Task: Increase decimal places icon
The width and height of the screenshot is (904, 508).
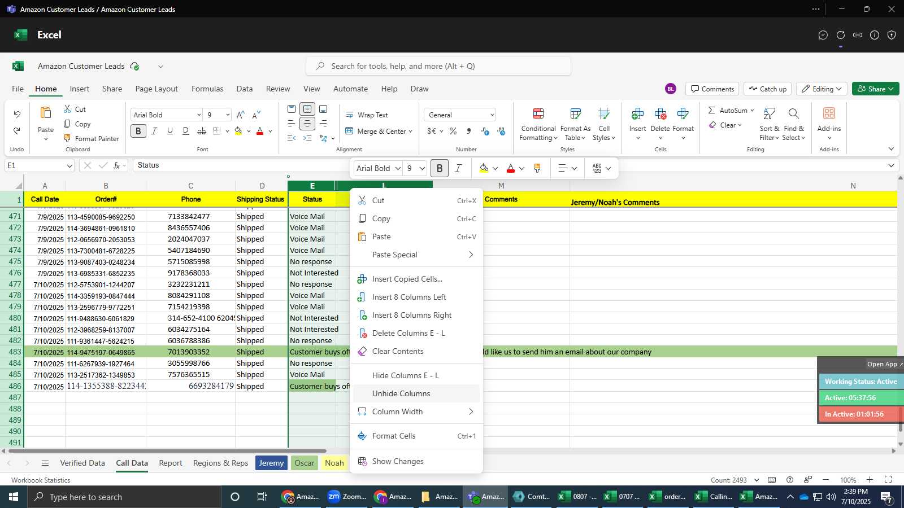Action: 485,131
